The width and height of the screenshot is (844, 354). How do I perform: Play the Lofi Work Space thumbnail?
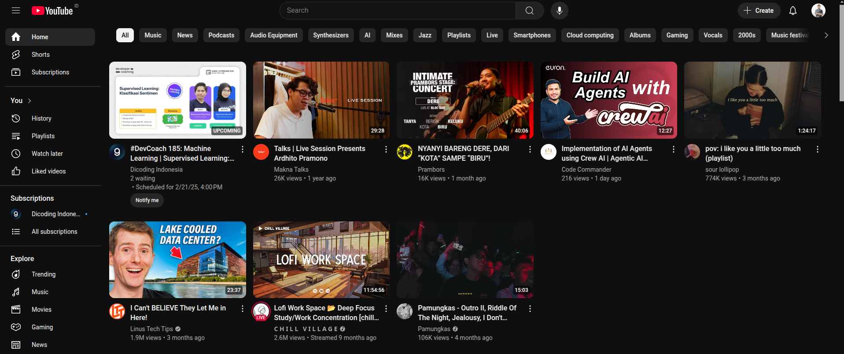321,260
